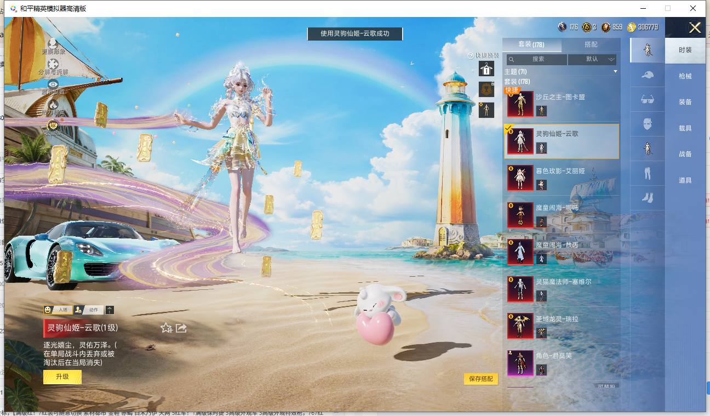Click the 圣域龙灵-瑞拉 outfit name
Screen dimensions: 710x416
pos(557,319)
